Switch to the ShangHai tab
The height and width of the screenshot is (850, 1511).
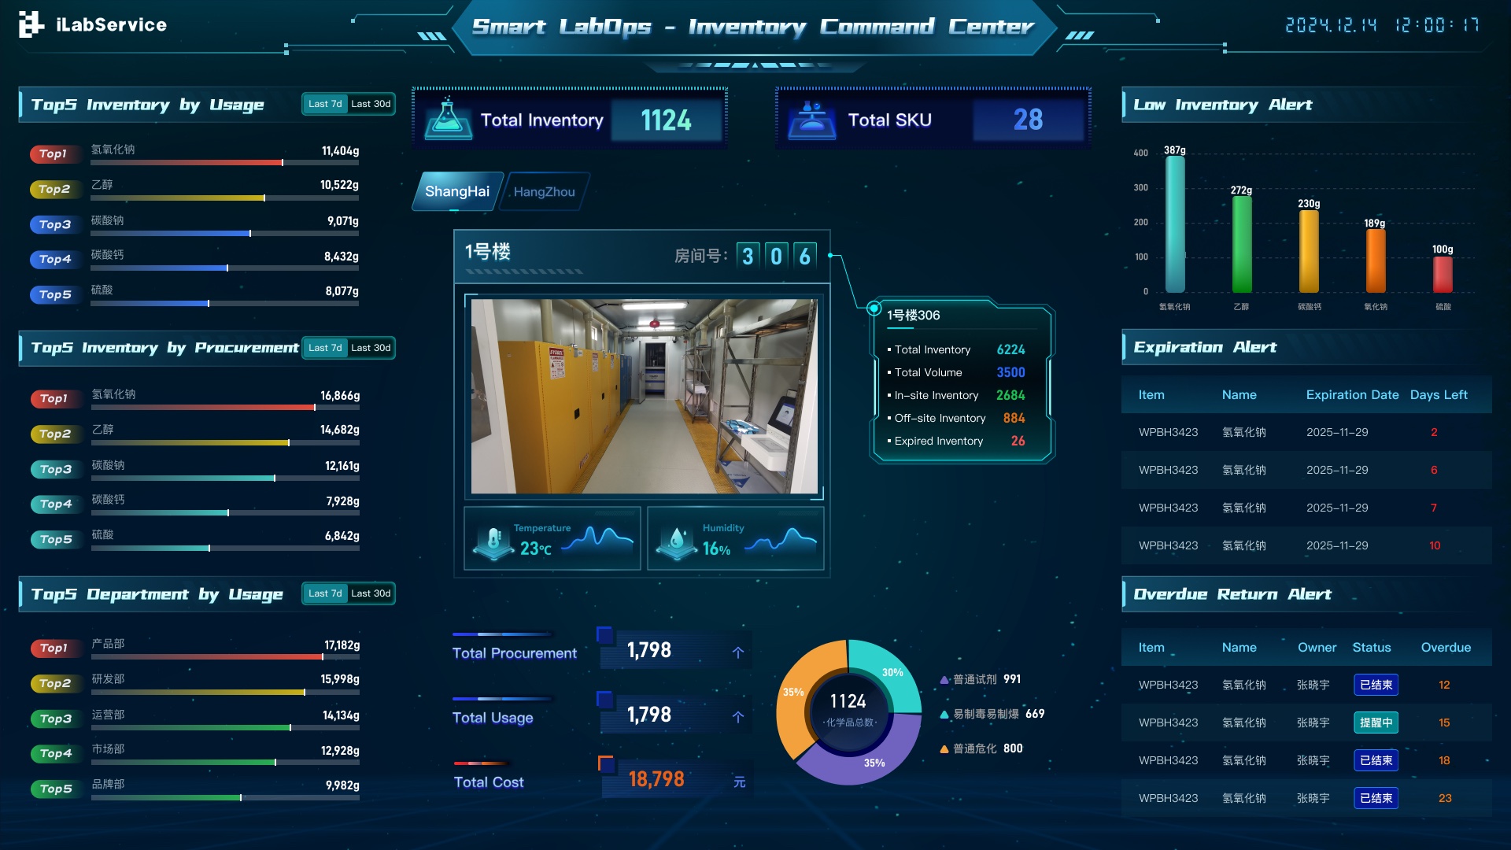(x=457, y=191)
